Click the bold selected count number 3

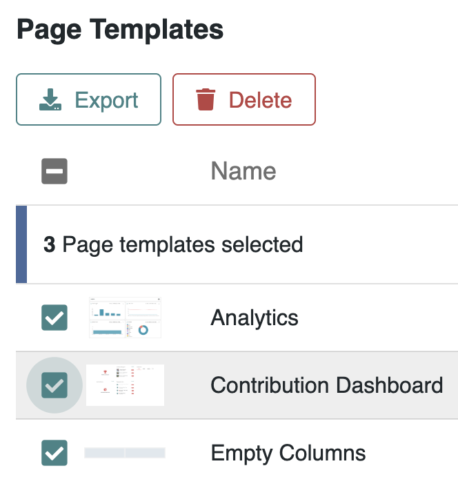pyautogui.click(x=49, y=244)
